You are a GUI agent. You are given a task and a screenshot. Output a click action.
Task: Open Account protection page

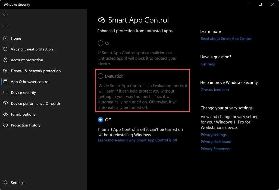(x=43, y=60)
